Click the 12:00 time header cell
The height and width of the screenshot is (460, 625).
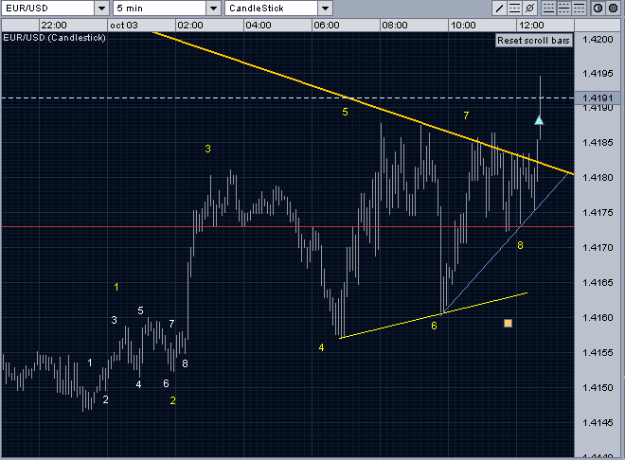click(545, 26)
